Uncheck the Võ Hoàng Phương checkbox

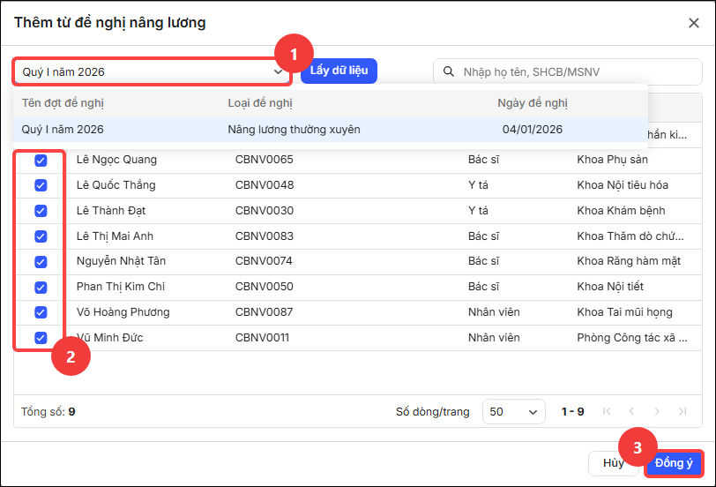click(x=41, y=312)
